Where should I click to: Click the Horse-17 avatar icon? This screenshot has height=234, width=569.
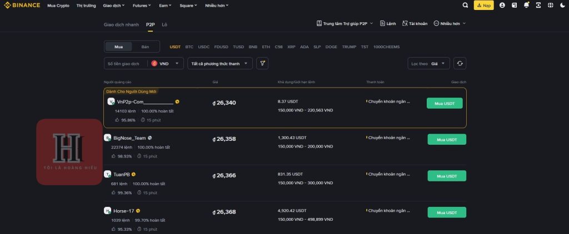[107, 211]
